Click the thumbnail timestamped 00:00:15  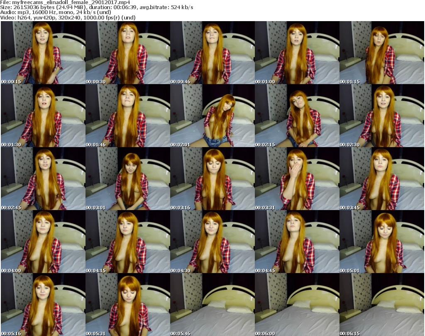click(43, 53)
